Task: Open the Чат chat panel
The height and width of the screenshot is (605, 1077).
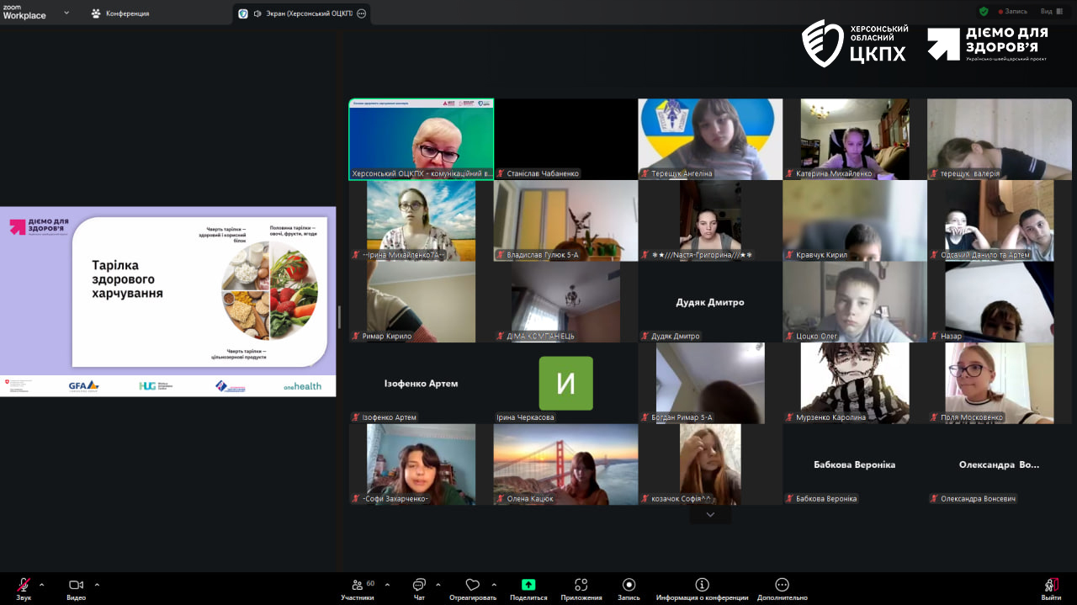Action: pos(419,586)
